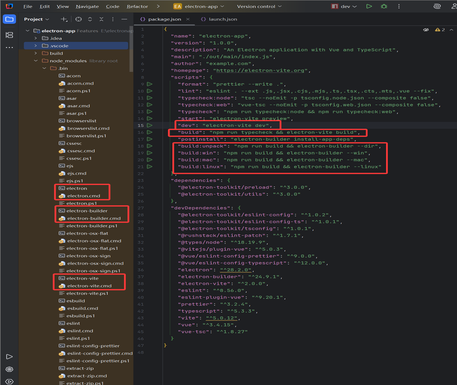Open the electron-app project dropdown

tap(199, 7)
